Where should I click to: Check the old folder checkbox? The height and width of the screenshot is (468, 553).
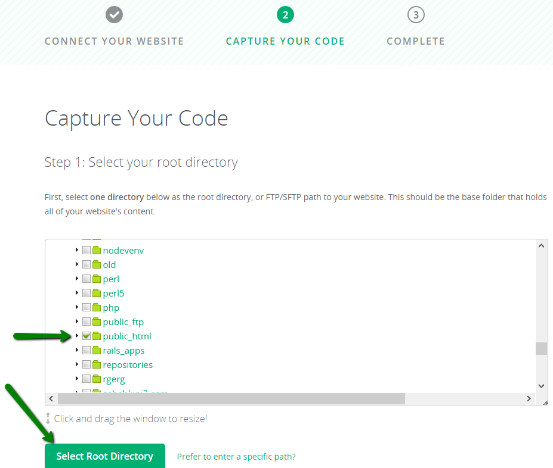pos(86,264)
